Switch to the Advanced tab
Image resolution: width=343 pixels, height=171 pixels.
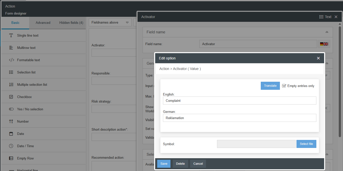[43, 23]
